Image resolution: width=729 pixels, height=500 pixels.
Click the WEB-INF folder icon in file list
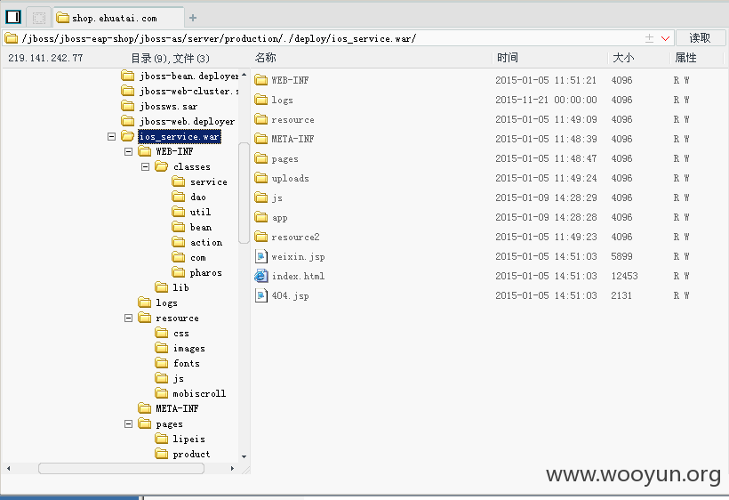261,80
